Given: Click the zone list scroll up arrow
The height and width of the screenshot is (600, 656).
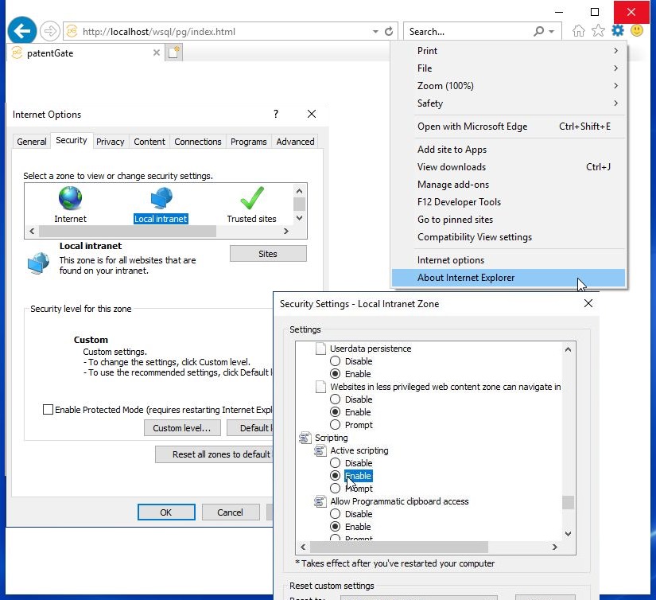Looking at the screenshot, I should pos(299,191).
